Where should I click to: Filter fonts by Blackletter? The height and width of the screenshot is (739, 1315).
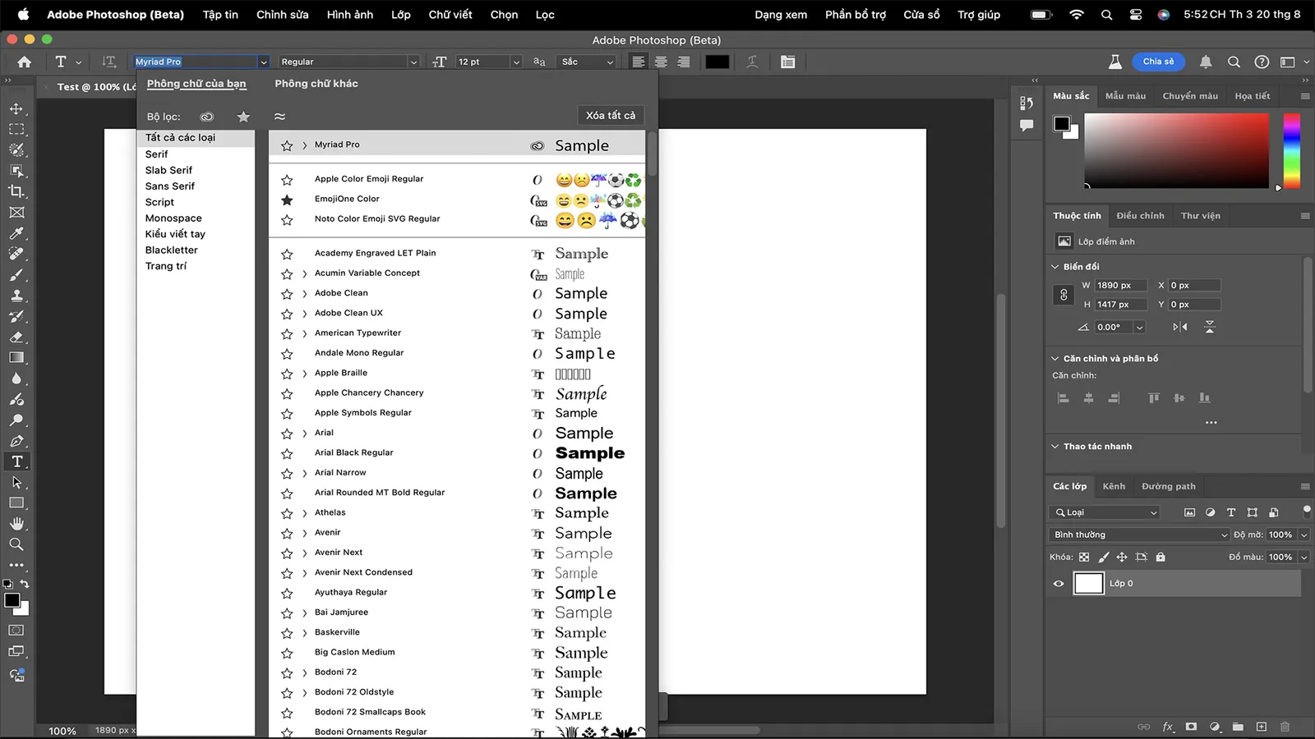(172, 250)
